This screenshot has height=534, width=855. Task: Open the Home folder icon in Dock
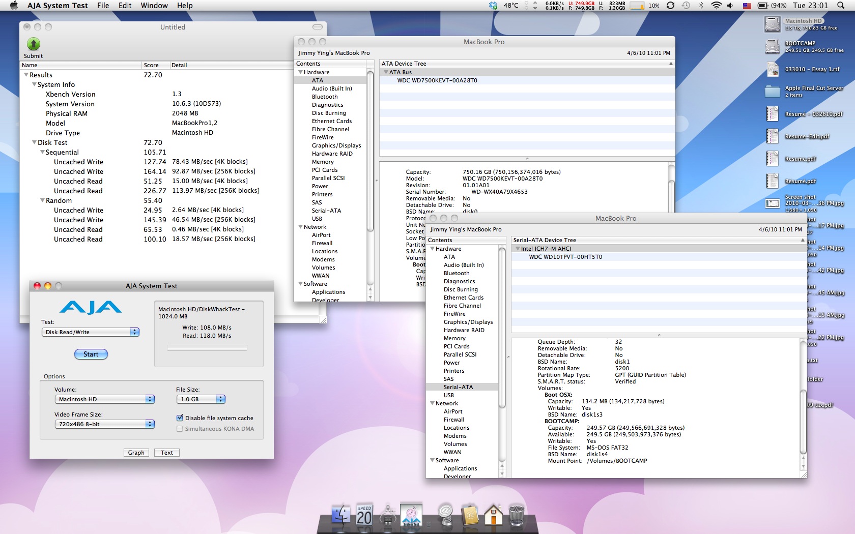click(493, 515)
